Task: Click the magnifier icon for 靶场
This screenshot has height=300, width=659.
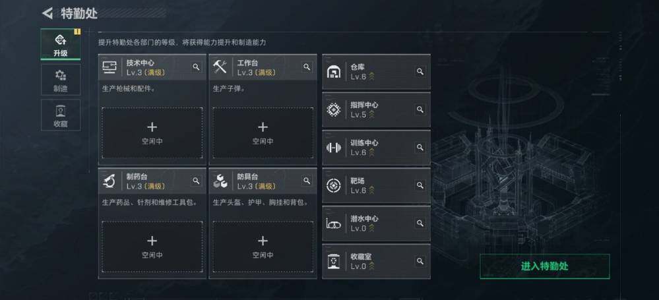Action: 420,185
